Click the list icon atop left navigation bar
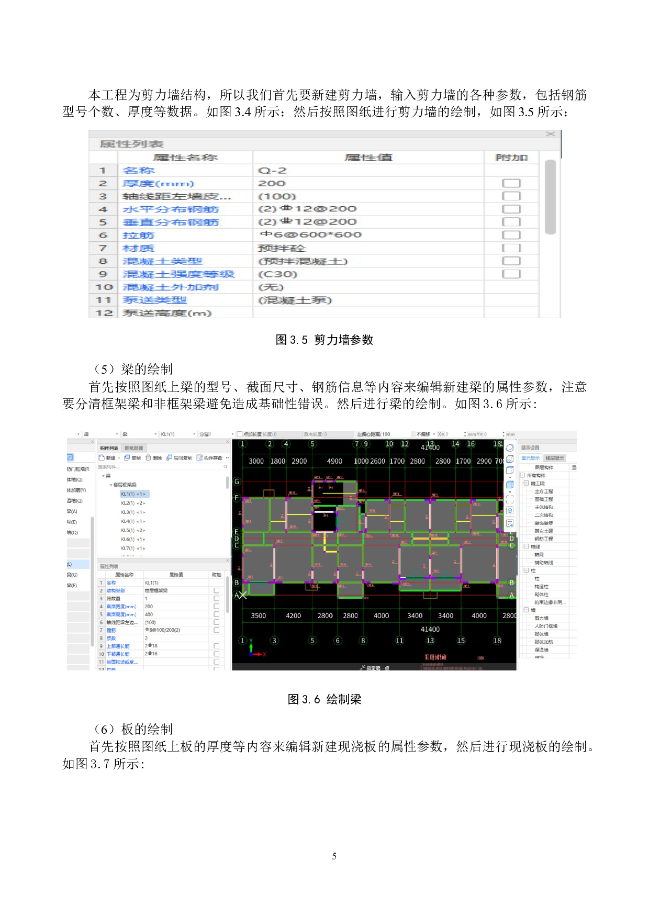The width and height of the screenshot is (649, 918). [70, 457]
